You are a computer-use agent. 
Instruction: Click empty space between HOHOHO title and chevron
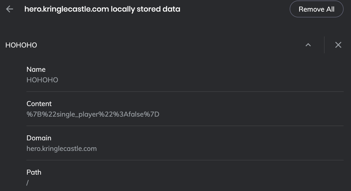tap(169, 45)
